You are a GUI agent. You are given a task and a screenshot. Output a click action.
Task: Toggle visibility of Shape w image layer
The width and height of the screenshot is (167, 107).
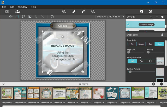[x=128, y=25]
